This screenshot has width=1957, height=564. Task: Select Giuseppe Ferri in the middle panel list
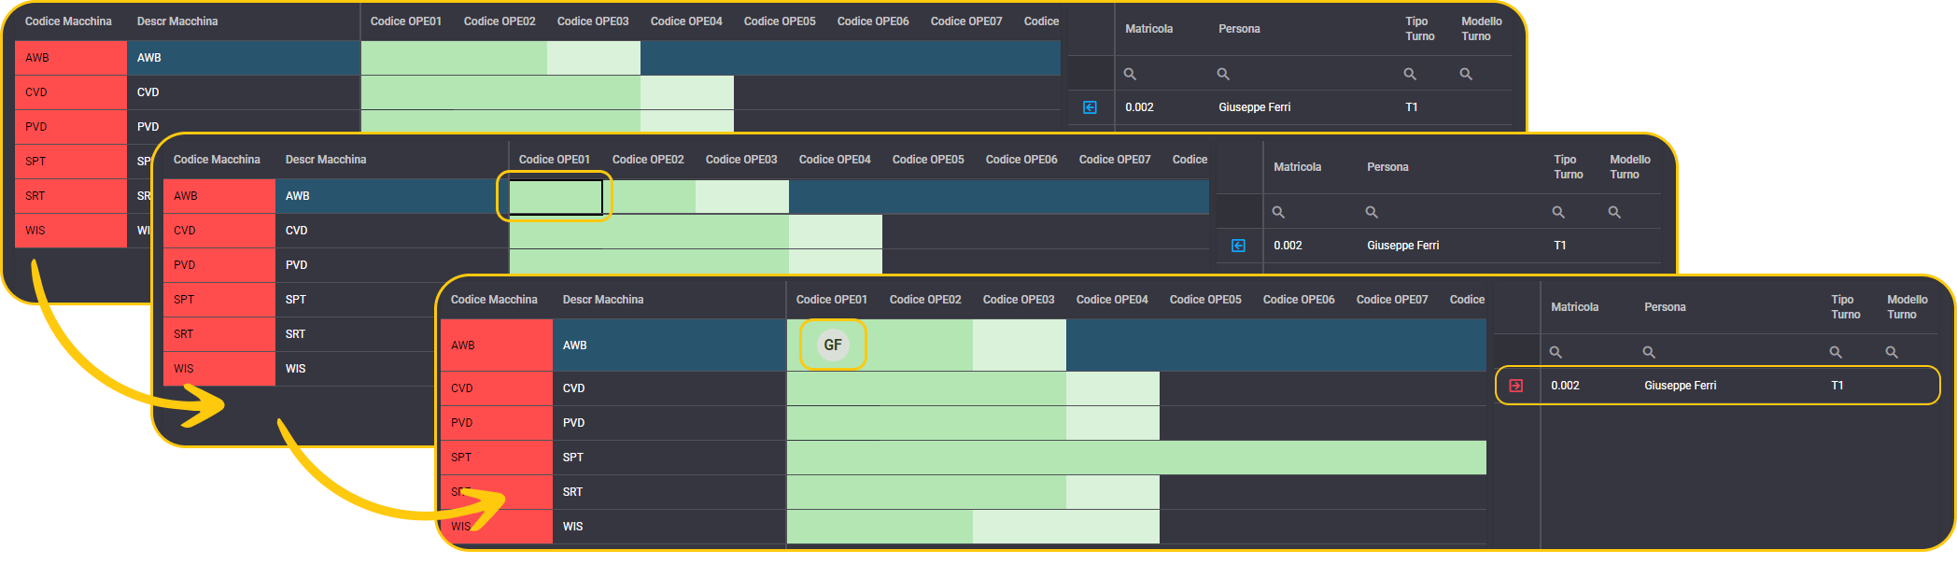(1403, 246)
